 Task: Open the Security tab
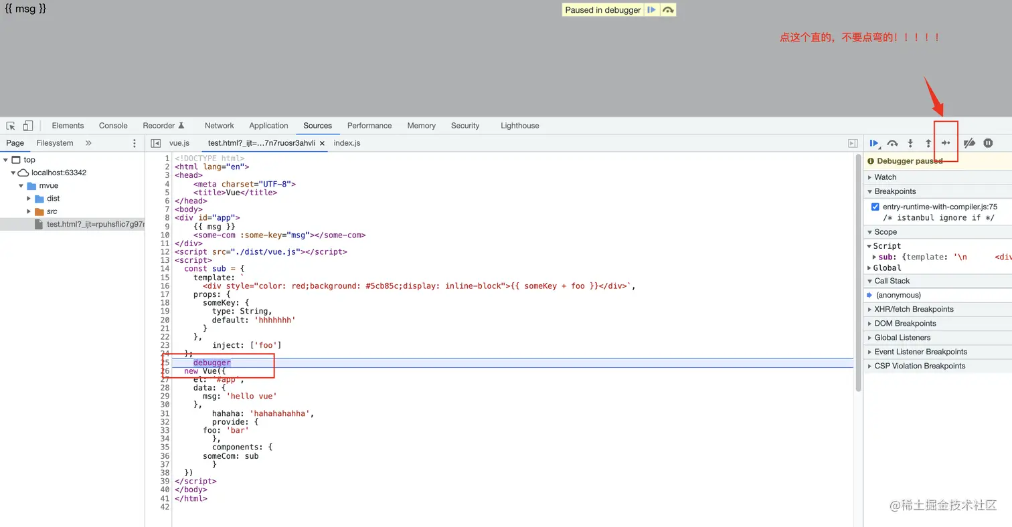(x=465, y=126)
